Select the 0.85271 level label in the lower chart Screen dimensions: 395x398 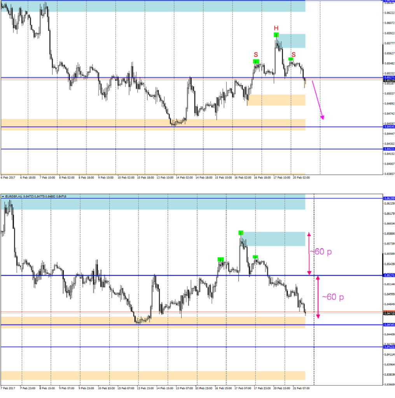click(x=389, y=275)
